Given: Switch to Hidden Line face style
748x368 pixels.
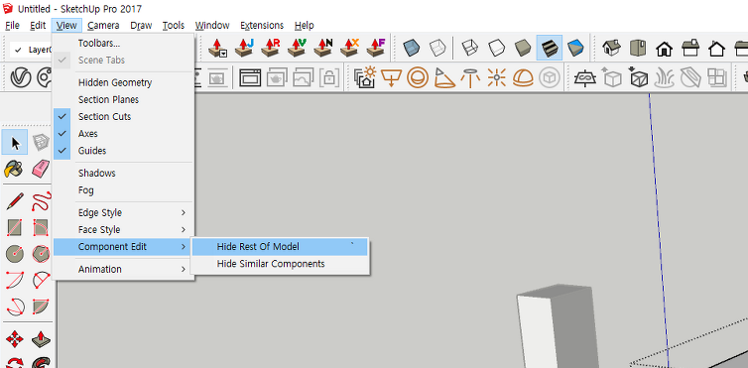Looking at the screenshot, I should pyautogui.click(x=497, y=49).
